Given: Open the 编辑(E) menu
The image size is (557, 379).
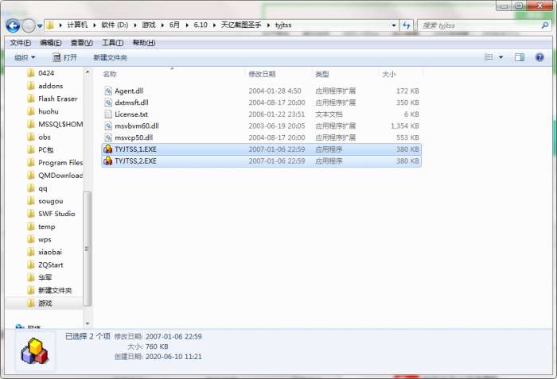Looking at the screenshot, I should click(x=51, y=43).
